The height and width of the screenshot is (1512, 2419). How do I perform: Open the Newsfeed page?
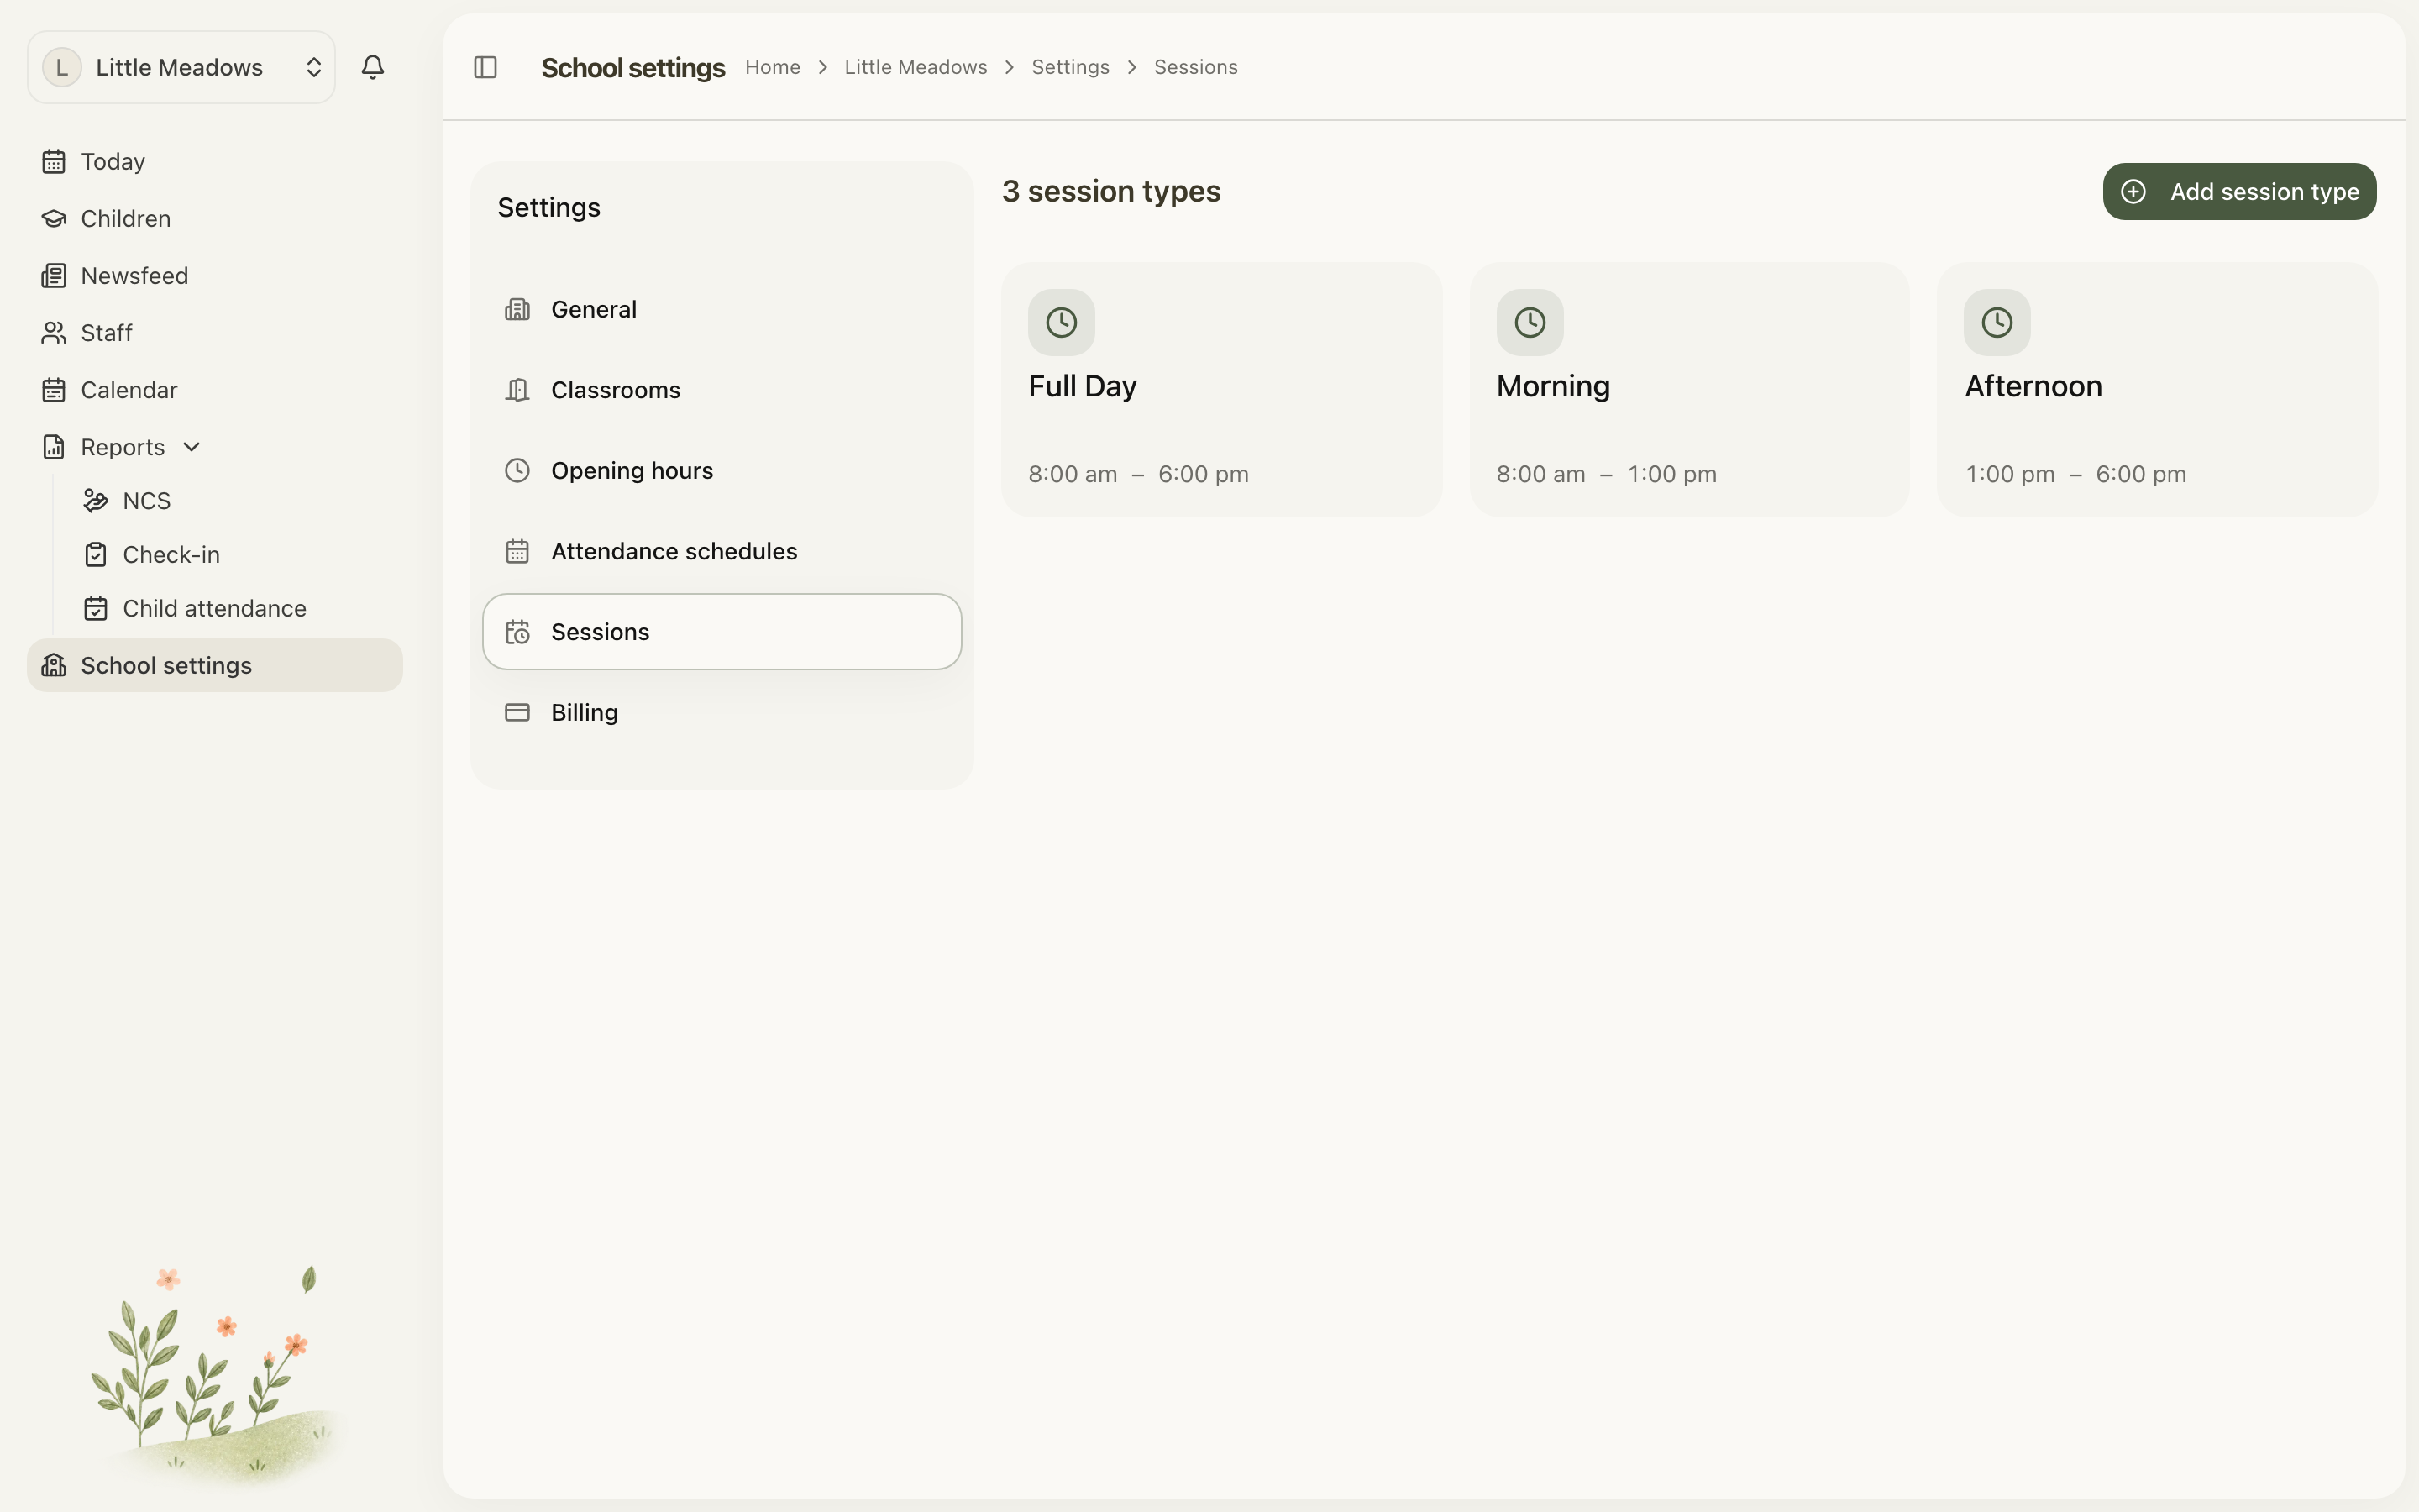(215, 275)
